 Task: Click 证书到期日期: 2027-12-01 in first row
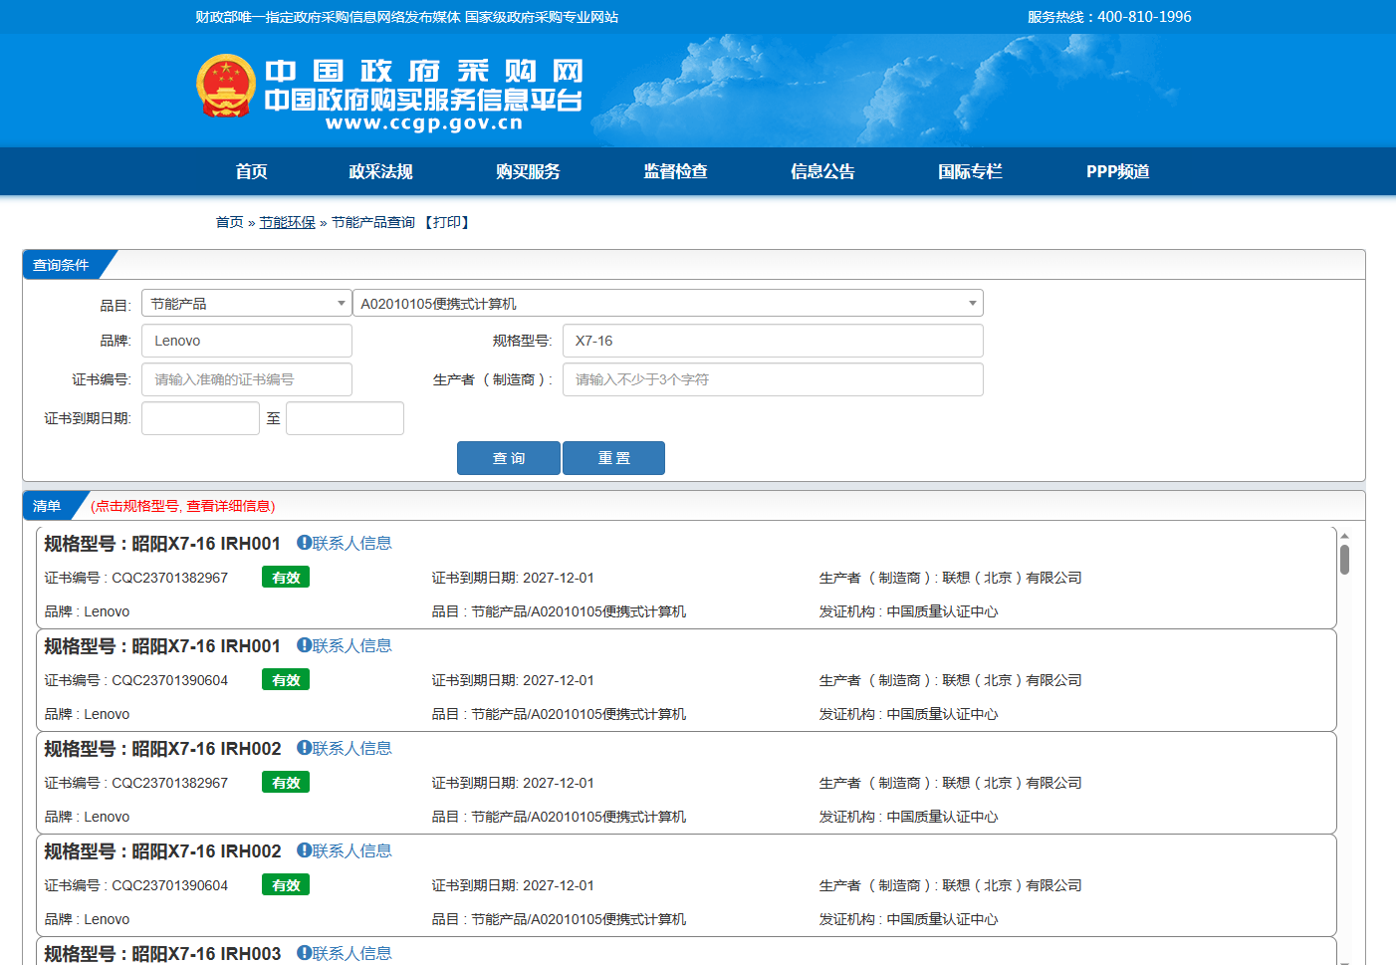[x=513, y=578]
